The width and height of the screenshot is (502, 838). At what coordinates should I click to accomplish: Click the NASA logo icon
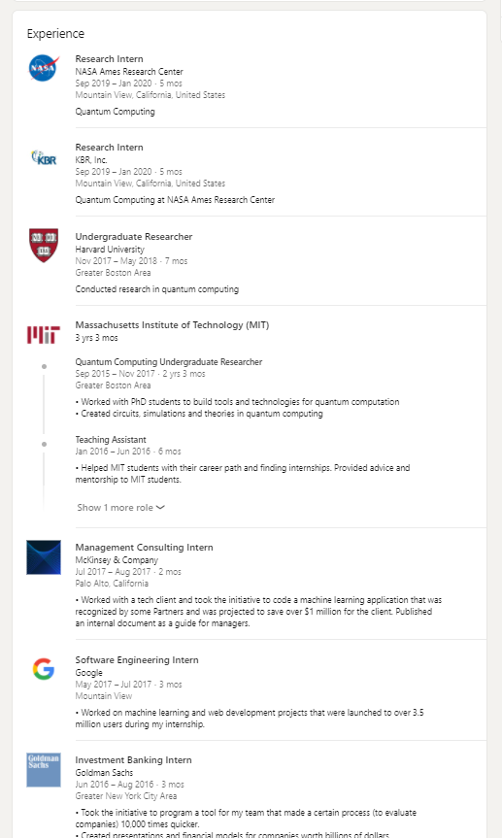pos(44,68)
